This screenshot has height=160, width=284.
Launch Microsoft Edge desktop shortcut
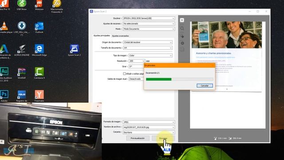39,50
